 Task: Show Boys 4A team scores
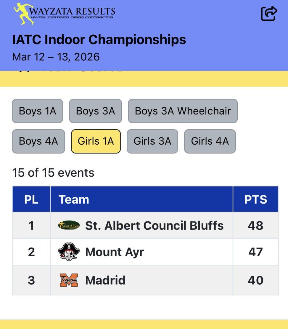[38, 141]
